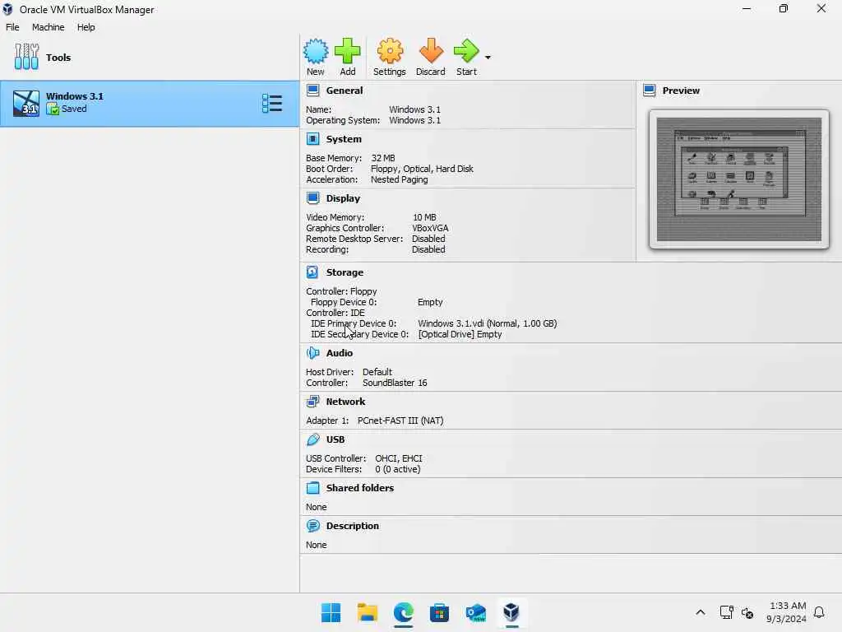Click the Display section monitor icon
Viewport: 842px width, 632px height.
(x=313, y=198)
